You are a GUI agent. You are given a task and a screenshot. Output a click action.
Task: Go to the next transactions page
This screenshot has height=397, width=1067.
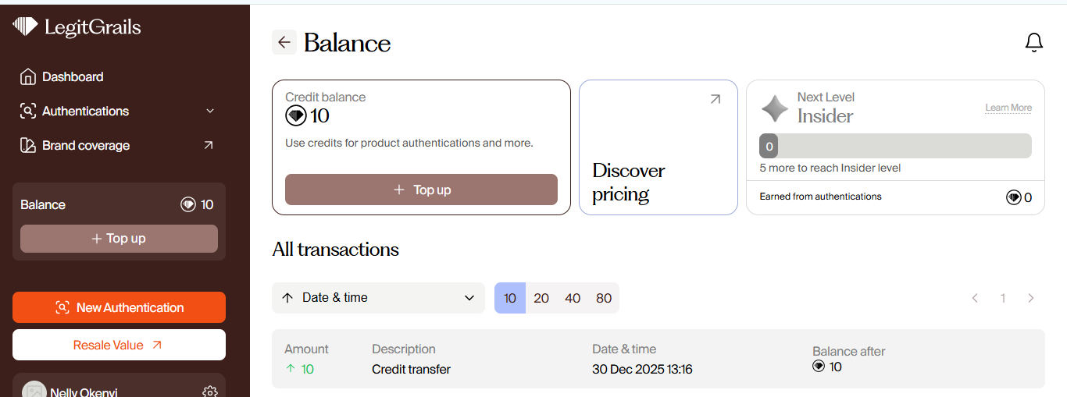(1031, 298)
